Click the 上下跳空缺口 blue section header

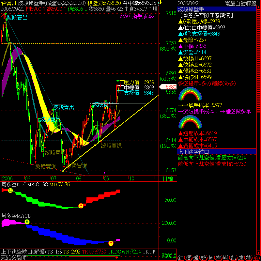(x=217, y=152)
